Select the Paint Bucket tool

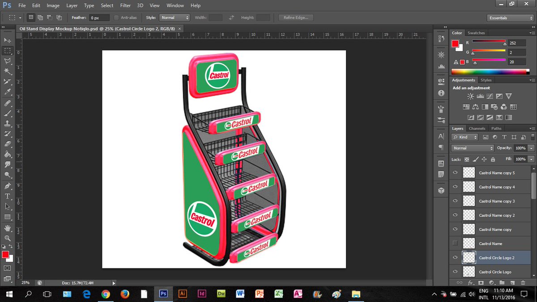[x=8, y=154]
